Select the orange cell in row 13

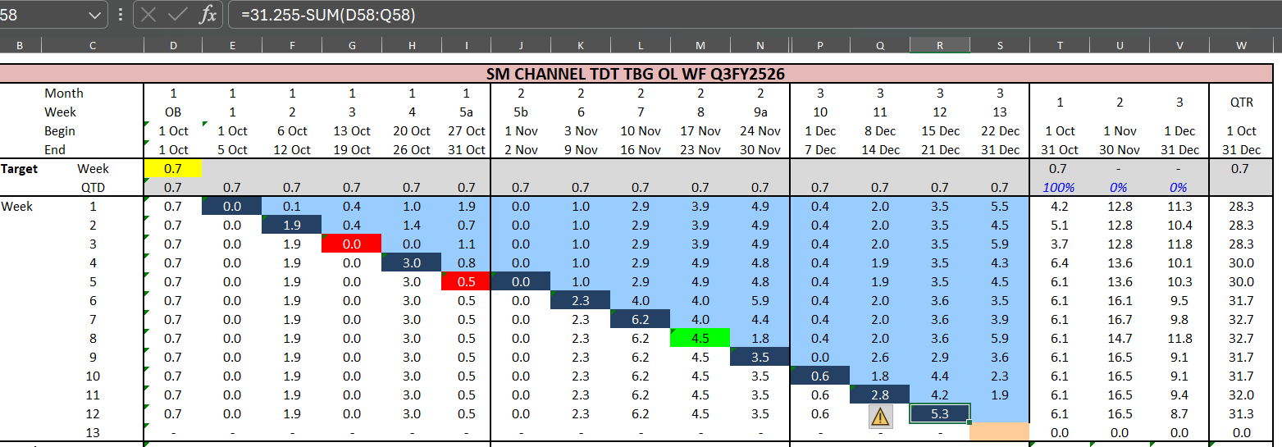click(x=999, y=432)
